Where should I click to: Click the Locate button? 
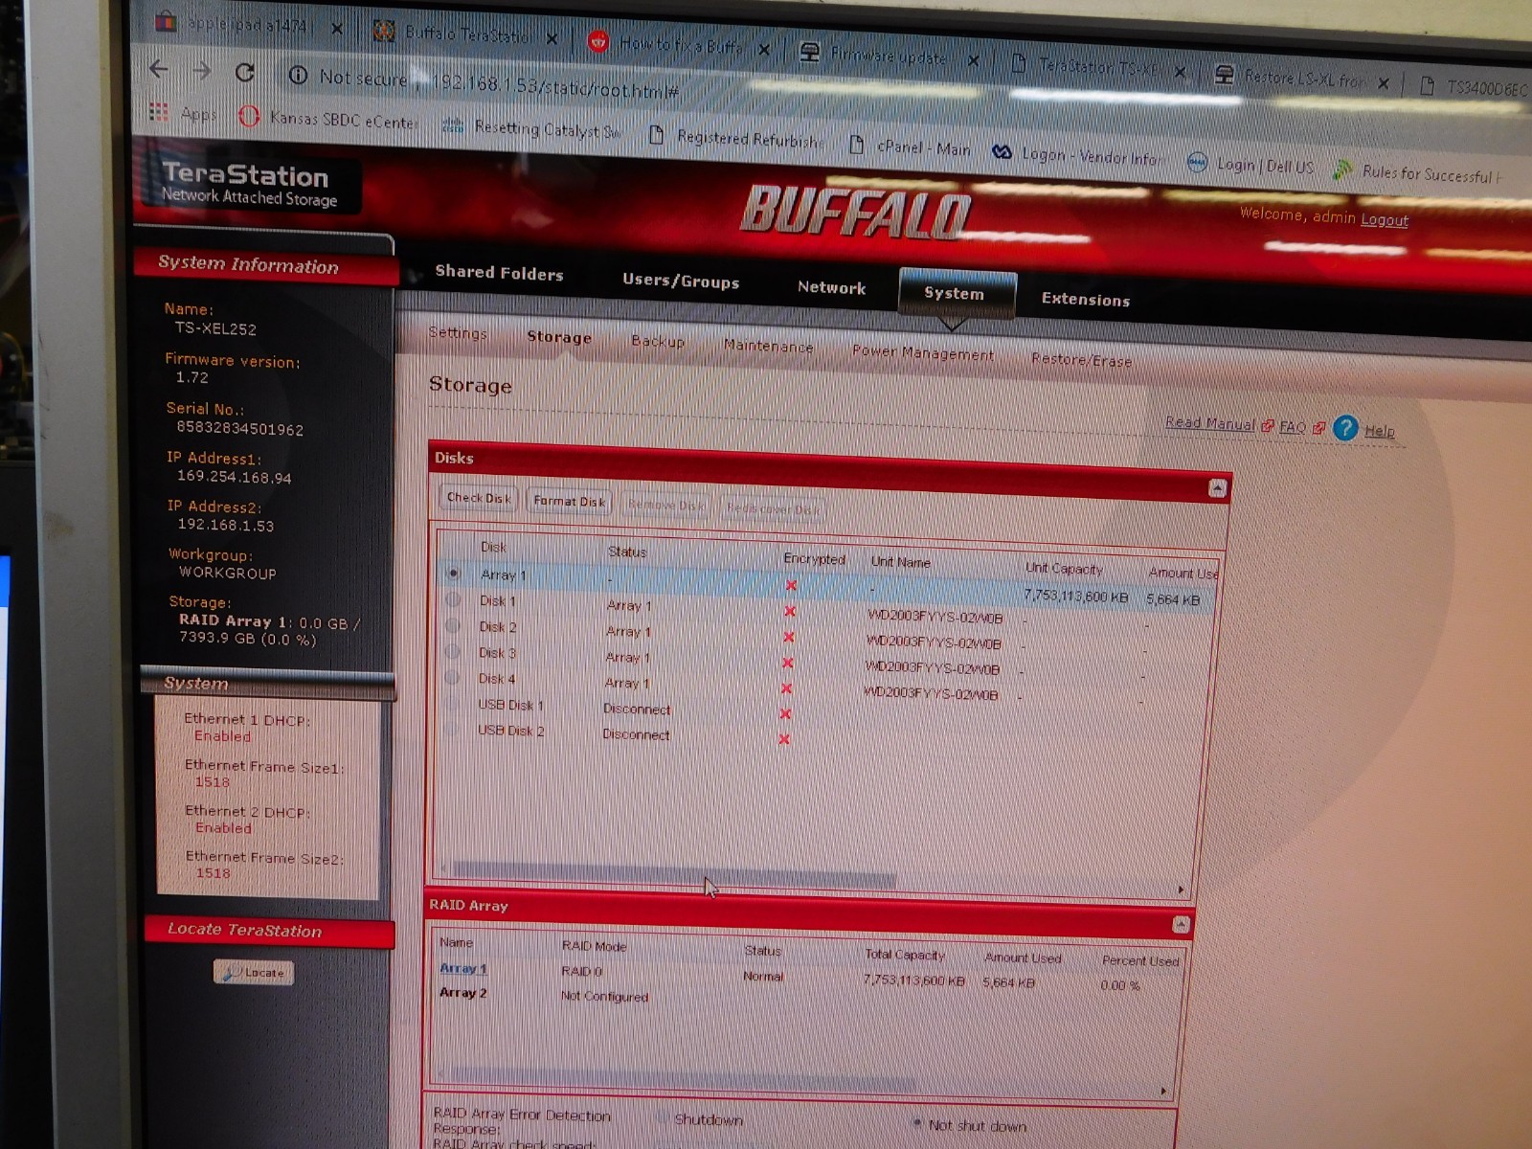click(254, 972)
